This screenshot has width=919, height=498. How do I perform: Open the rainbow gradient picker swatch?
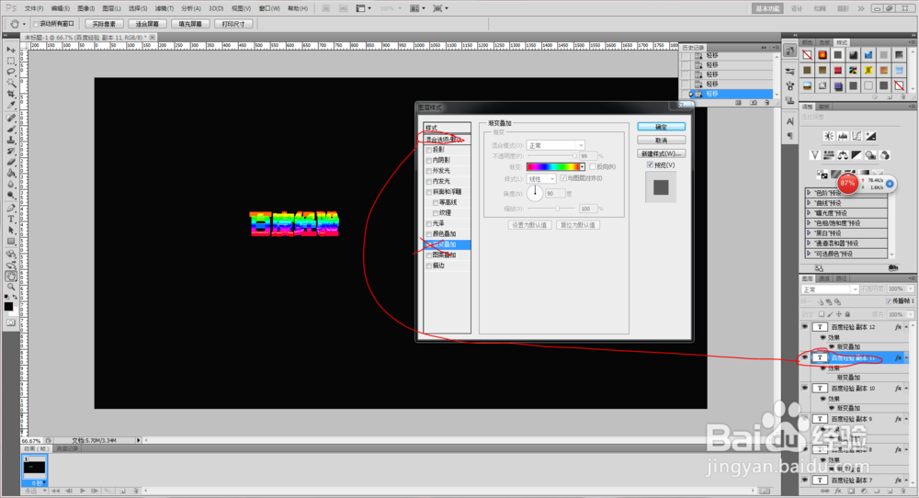click(553, 167)
